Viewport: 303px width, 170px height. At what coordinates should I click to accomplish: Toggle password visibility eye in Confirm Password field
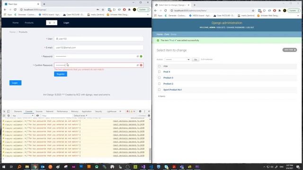(x=138, y=65)
